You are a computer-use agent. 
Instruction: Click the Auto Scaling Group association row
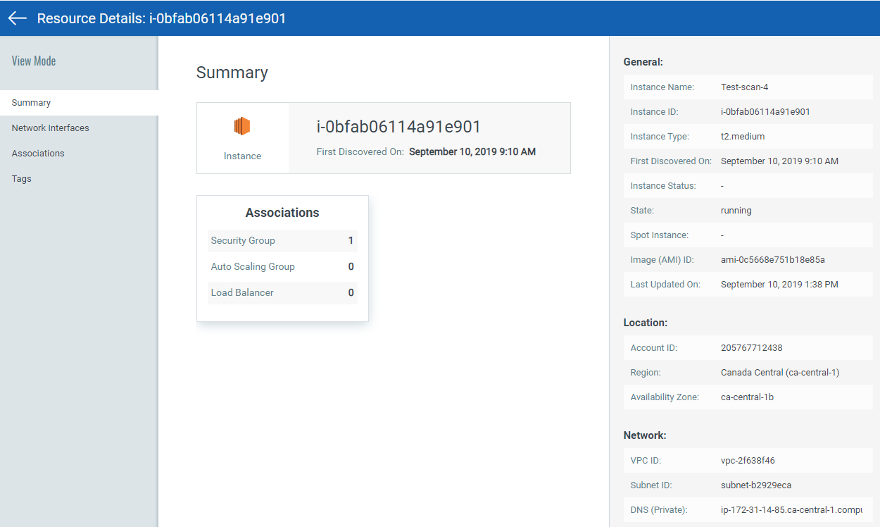click(282, 266)
